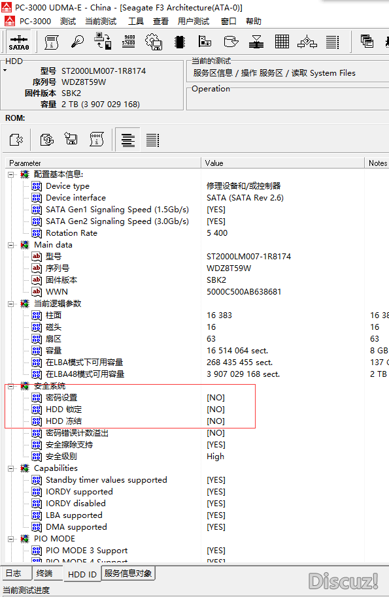Image resolution: width=389 pixels, height=597 pixels.
Task: Click the document with X icon in ROM toolbar
Action: 16,140
